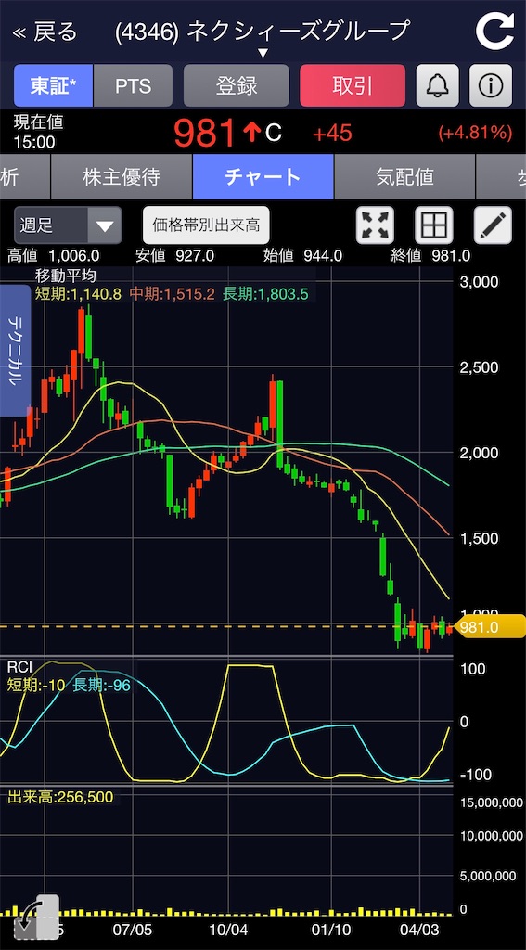The image size is (526, 950).
Task: Tap the refresh icon at top right
Action: coord(494,31)
